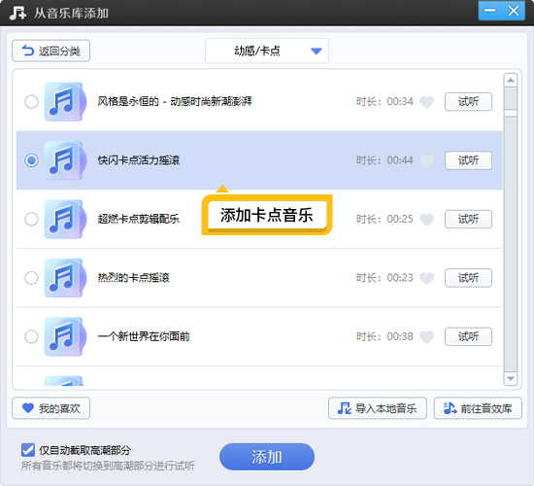This screenshot has width=534, height=486.
Task: Click 导入本地音乐 to import music
Action: click(378, 408)
